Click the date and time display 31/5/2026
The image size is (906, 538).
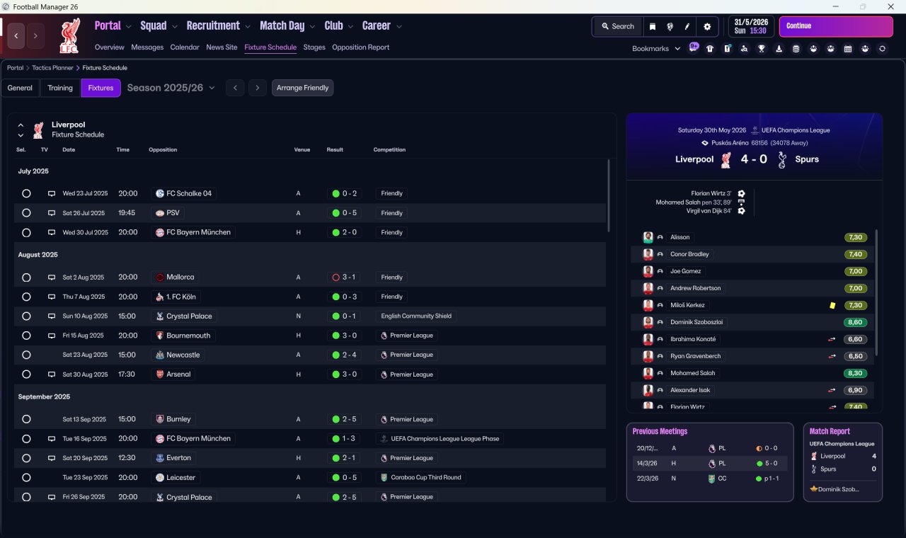coord(751,26)
